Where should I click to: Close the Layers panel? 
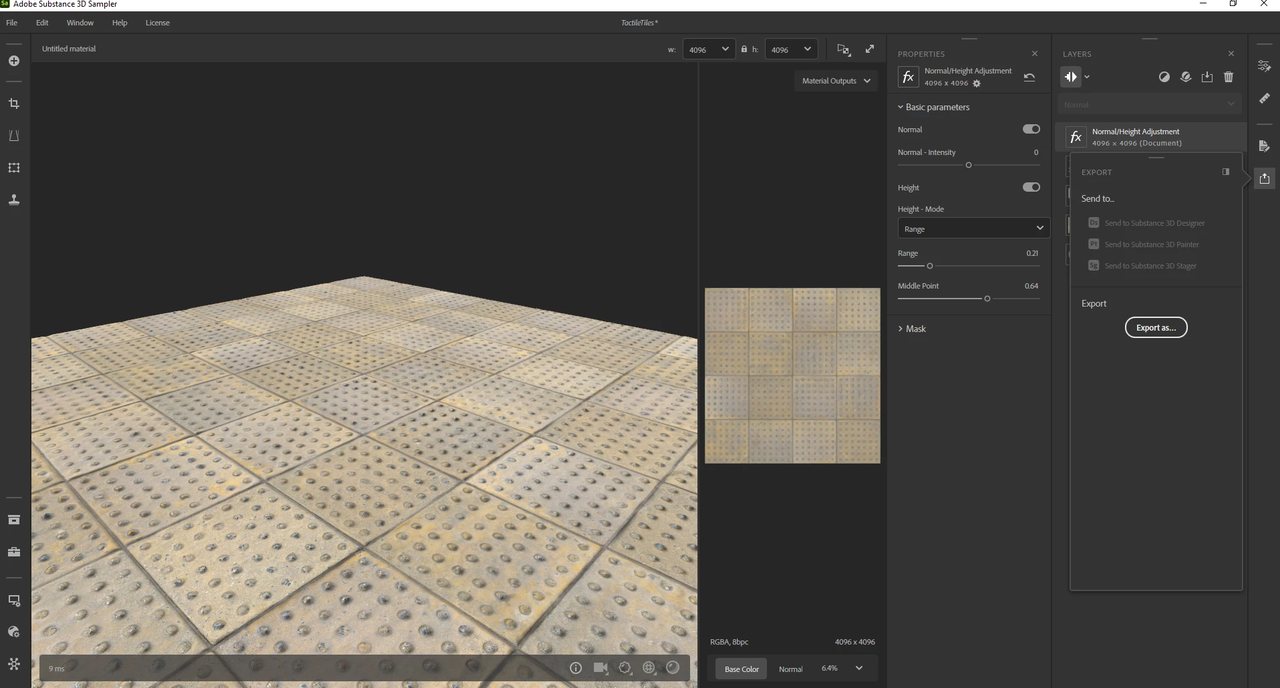coord(1231,53)
